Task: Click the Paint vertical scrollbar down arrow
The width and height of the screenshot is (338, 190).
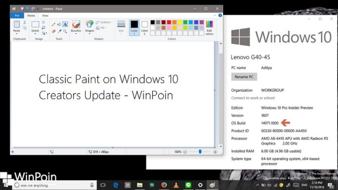Action: (221, 146)
